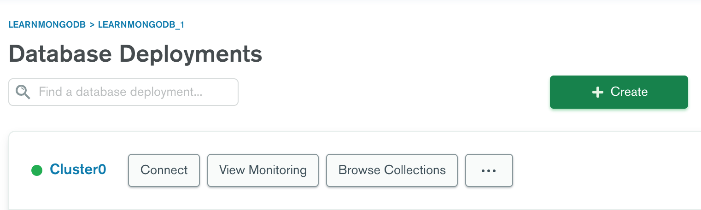This screenshot has width=701, height=210.
Task: Expand the ellipsis dropdown next to Browse Collections
Action: point(489,170)
